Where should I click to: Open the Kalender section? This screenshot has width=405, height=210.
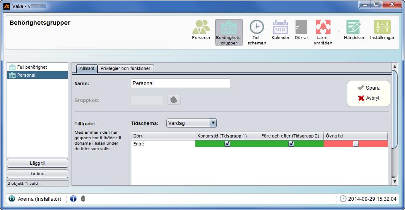[280, 30]
